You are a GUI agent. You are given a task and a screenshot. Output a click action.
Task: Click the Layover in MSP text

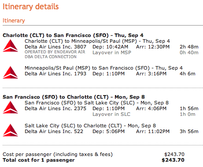tap(112, 52)
